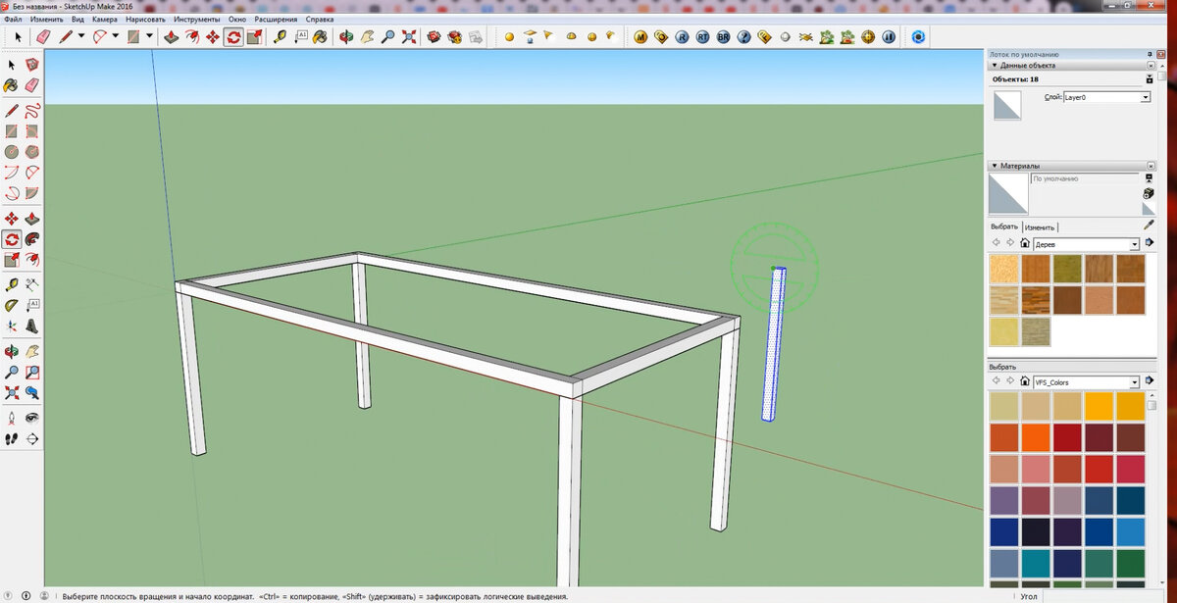Choose Rectangle tool in left toolbar
The image size is (1177, 603).
pos(12,131)
